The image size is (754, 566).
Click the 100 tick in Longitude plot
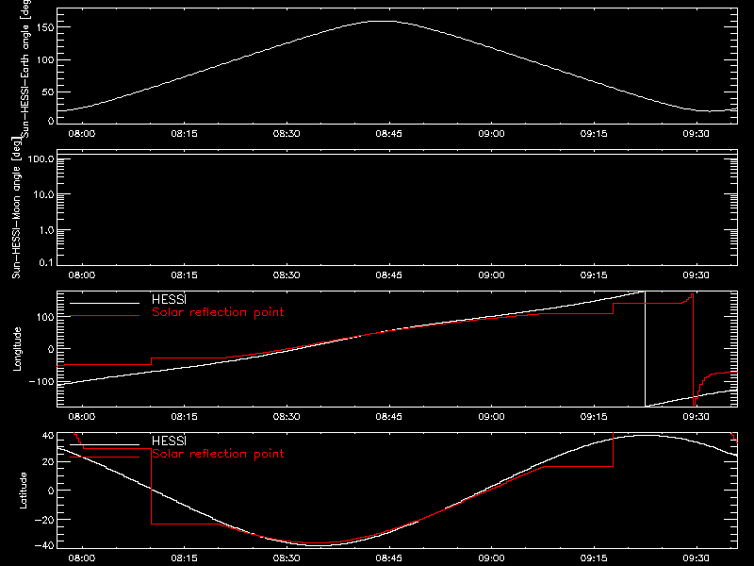click(44, 317)
